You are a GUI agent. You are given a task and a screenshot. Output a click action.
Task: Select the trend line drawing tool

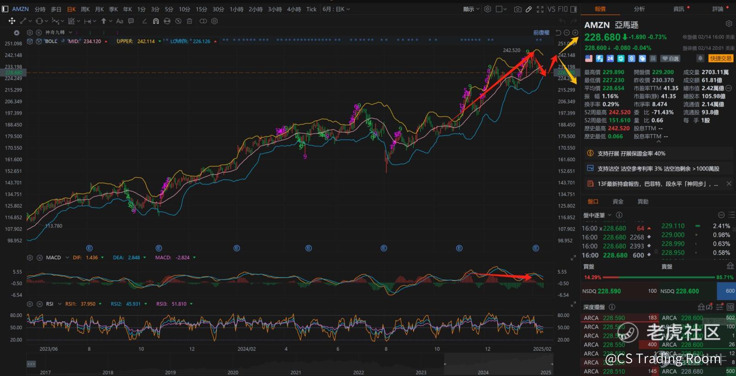click(23, 21)
